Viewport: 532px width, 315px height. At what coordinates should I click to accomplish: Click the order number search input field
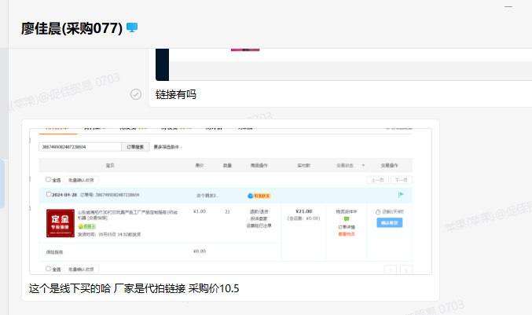click(79, 147)
